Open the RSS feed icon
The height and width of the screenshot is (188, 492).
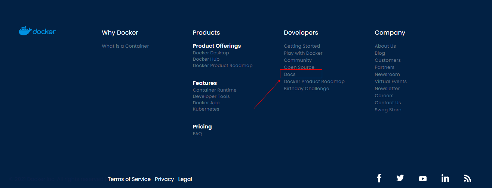coord(467,178)
